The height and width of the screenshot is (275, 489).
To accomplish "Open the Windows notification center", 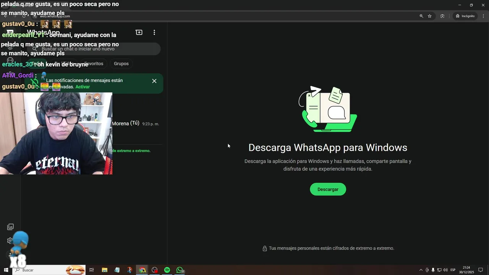I will (x=481, y=270).
